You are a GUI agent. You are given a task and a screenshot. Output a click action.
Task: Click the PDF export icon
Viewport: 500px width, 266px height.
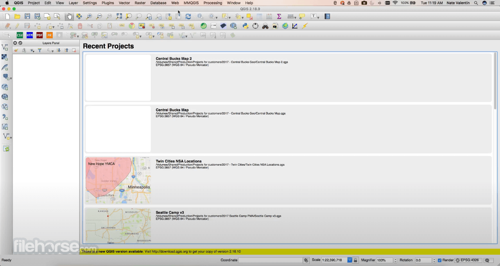coord(39,35)
